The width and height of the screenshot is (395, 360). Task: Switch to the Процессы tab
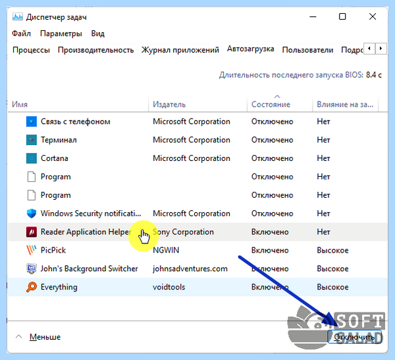31,50
